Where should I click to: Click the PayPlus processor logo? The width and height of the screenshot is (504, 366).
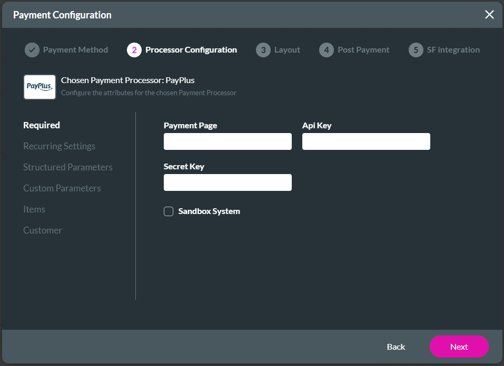[39, 87]
